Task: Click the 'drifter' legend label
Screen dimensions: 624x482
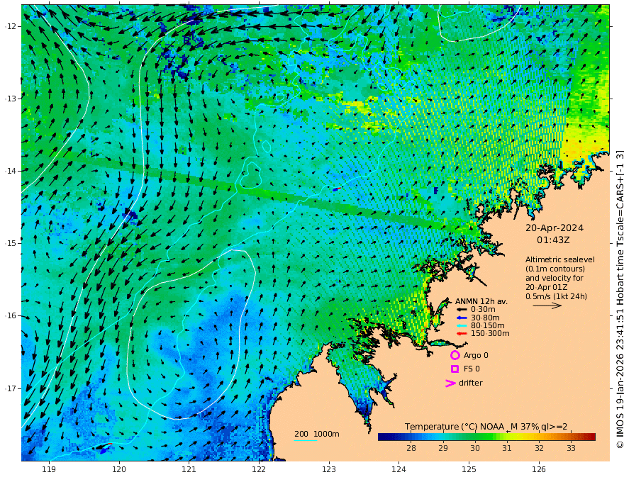Action: [x=470, y=383]
